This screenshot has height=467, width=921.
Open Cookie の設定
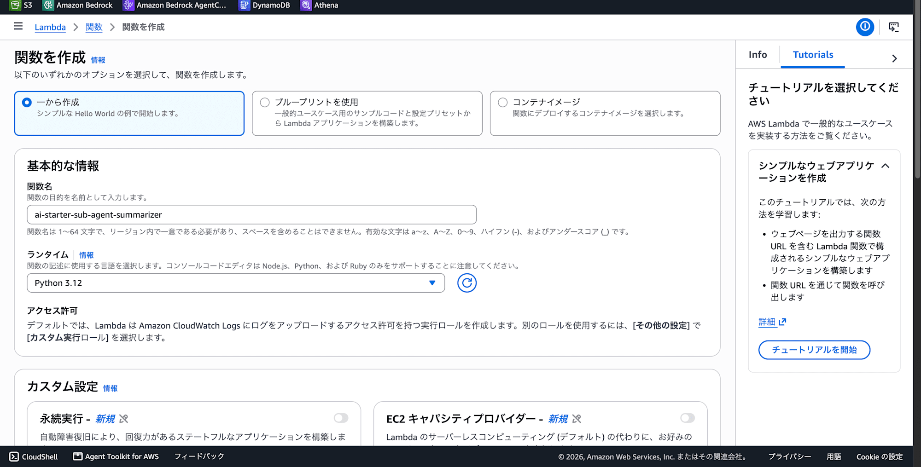(879, 457)
